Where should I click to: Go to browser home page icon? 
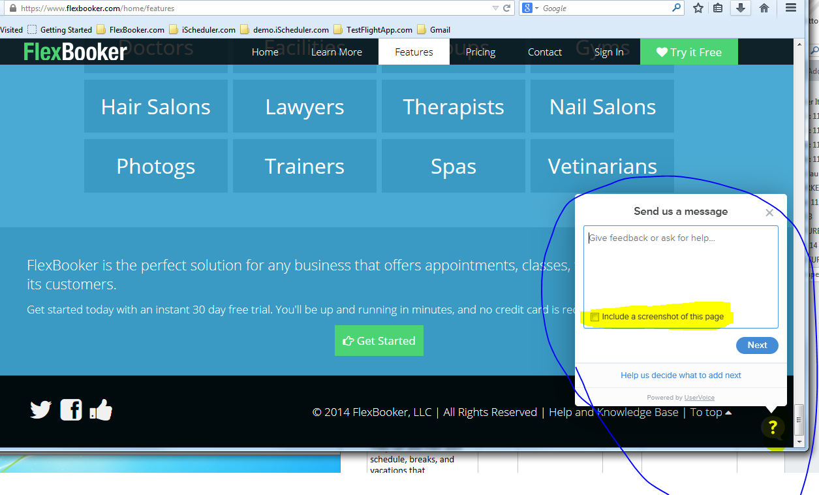pos(764,8)
